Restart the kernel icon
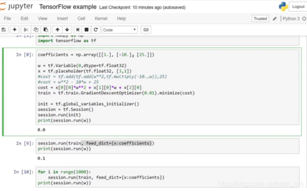 tap(96, 30)
